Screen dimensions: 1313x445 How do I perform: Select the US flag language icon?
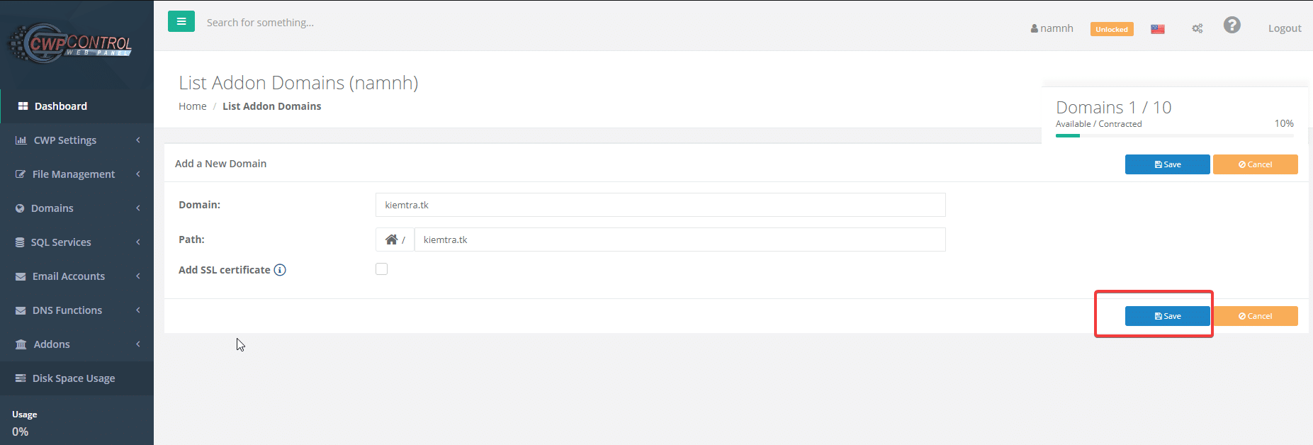click(x=1158, y=29)
